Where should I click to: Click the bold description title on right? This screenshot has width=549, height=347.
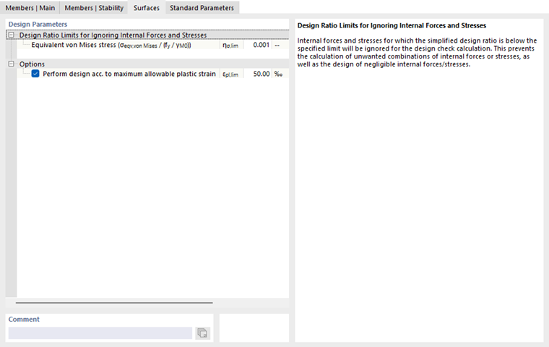[x=392, y=25]
